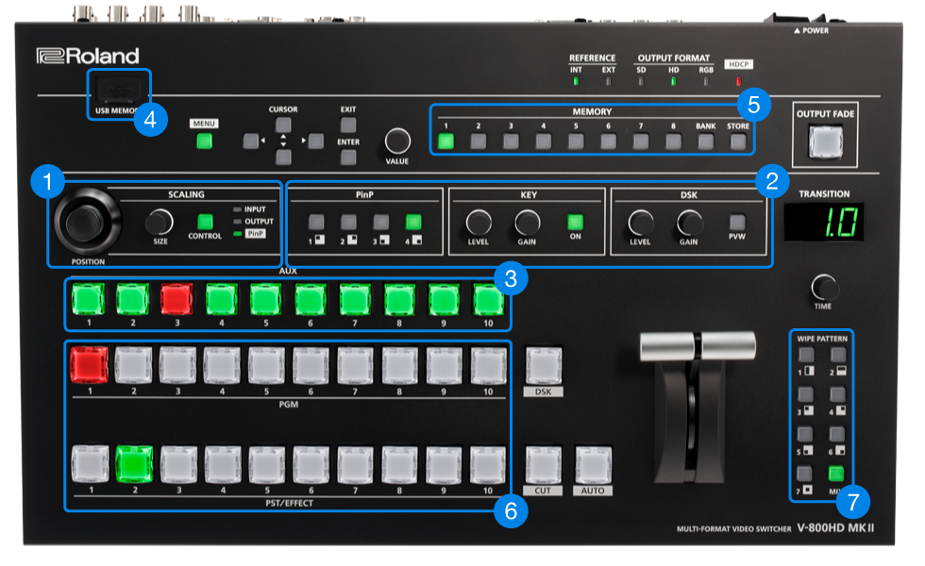The width and height of the screenshot is (925, 566).
Task: Click the AUTO transition button
Action: (593, 464)
